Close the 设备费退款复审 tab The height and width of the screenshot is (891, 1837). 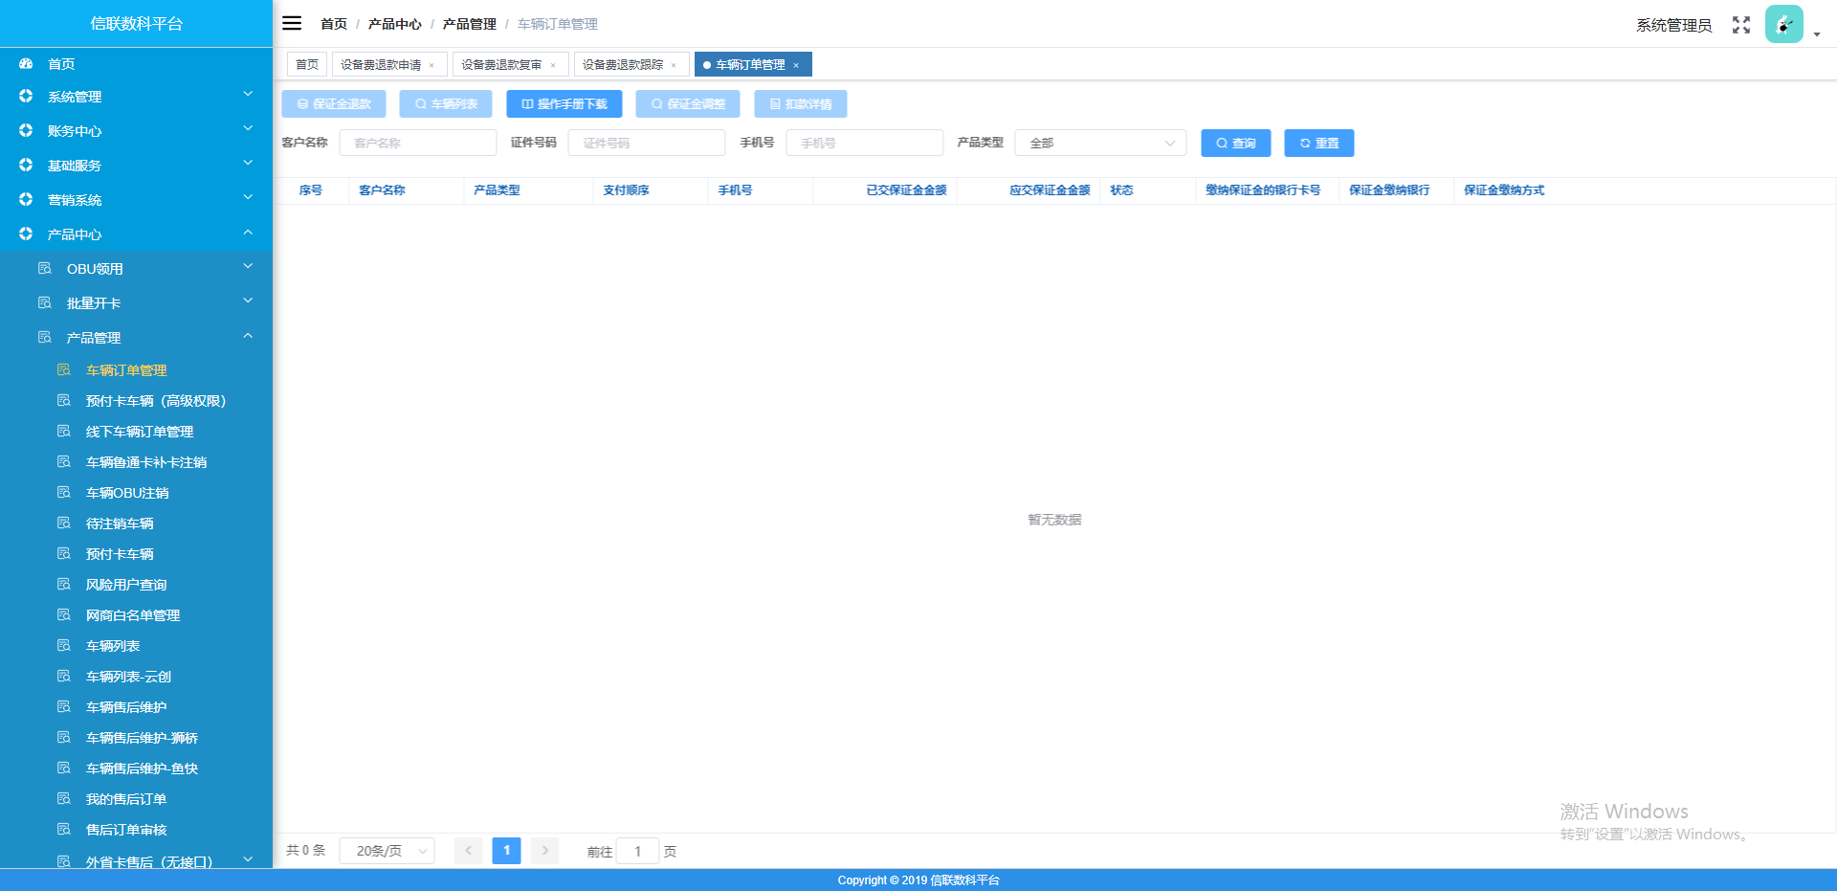(x=553, y=65)
